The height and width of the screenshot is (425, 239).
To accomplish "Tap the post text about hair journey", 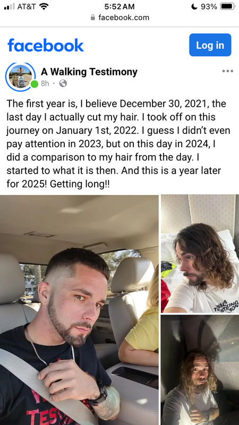I will [x=118, y=144].
